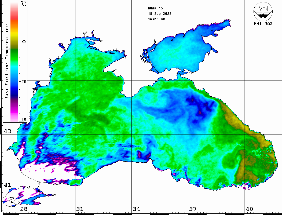Click the °C unit label
The height and width of the screenshot is (215, 282).
tap(24, 3)
